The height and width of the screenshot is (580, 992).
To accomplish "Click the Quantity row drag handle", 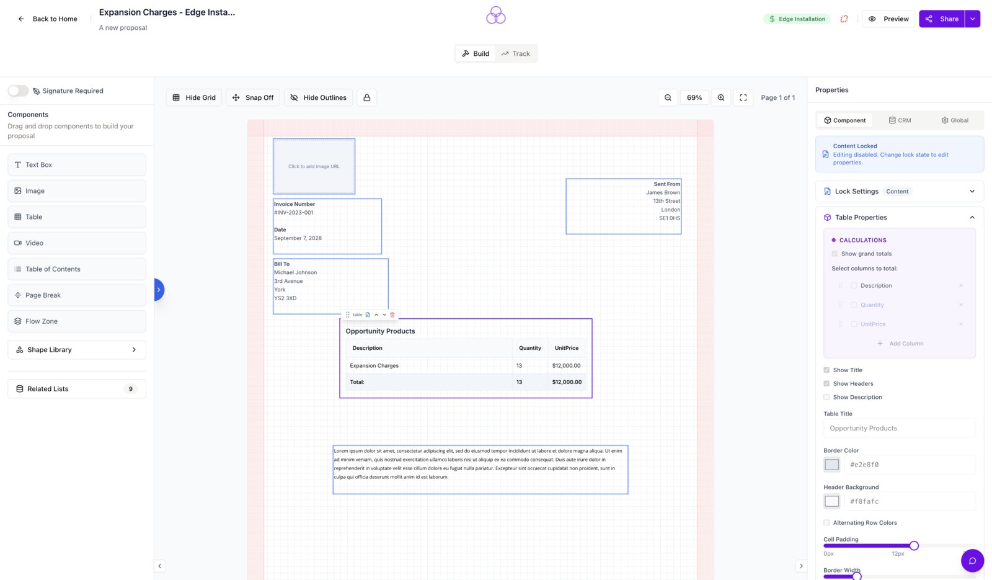I will point(841,305).
